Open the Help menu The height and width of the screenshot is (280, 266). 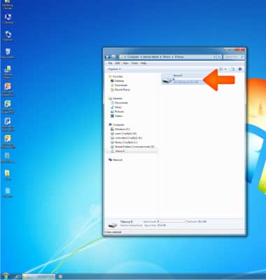coord(143,63)
